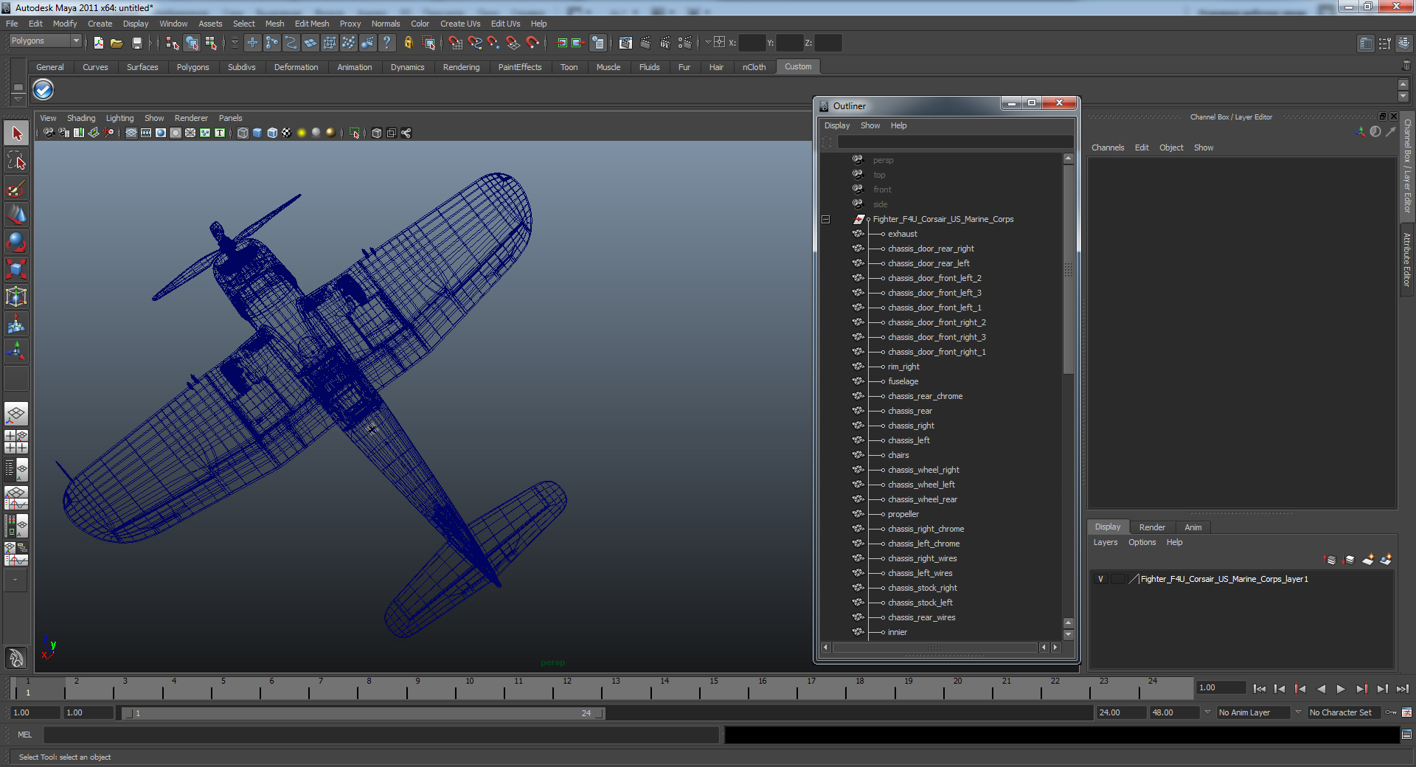Enable smooth shade all blue cube icon

point(257,133)
